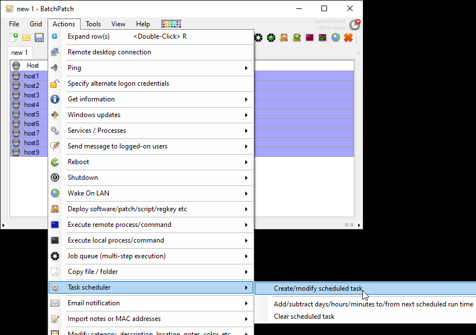Select the host2 row
Image resolution: width=476 pixels, height=335 pixels.
29,86
